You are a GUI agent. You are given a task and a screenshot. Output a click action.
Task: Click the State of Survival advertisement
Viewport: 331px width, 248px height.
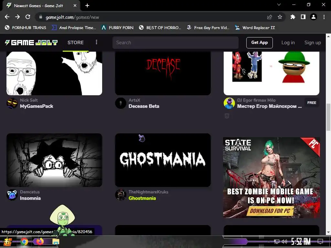tap(271, 178)
